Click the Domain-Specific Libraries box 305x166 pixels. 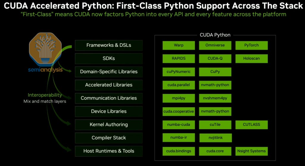[109, 72]
